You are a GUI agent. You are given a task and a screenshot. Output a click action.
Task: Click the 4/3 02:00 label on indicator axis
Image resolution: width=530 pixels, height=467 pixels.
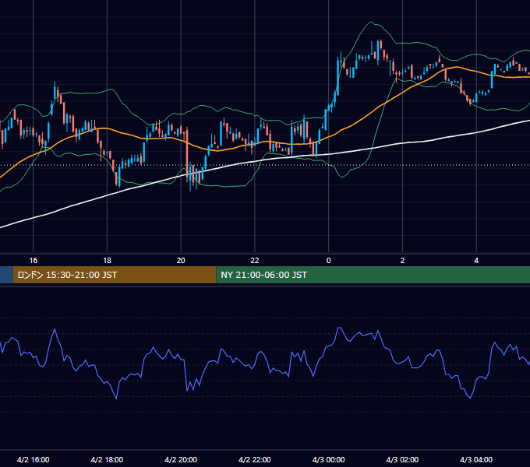click(x=403, y=459)
